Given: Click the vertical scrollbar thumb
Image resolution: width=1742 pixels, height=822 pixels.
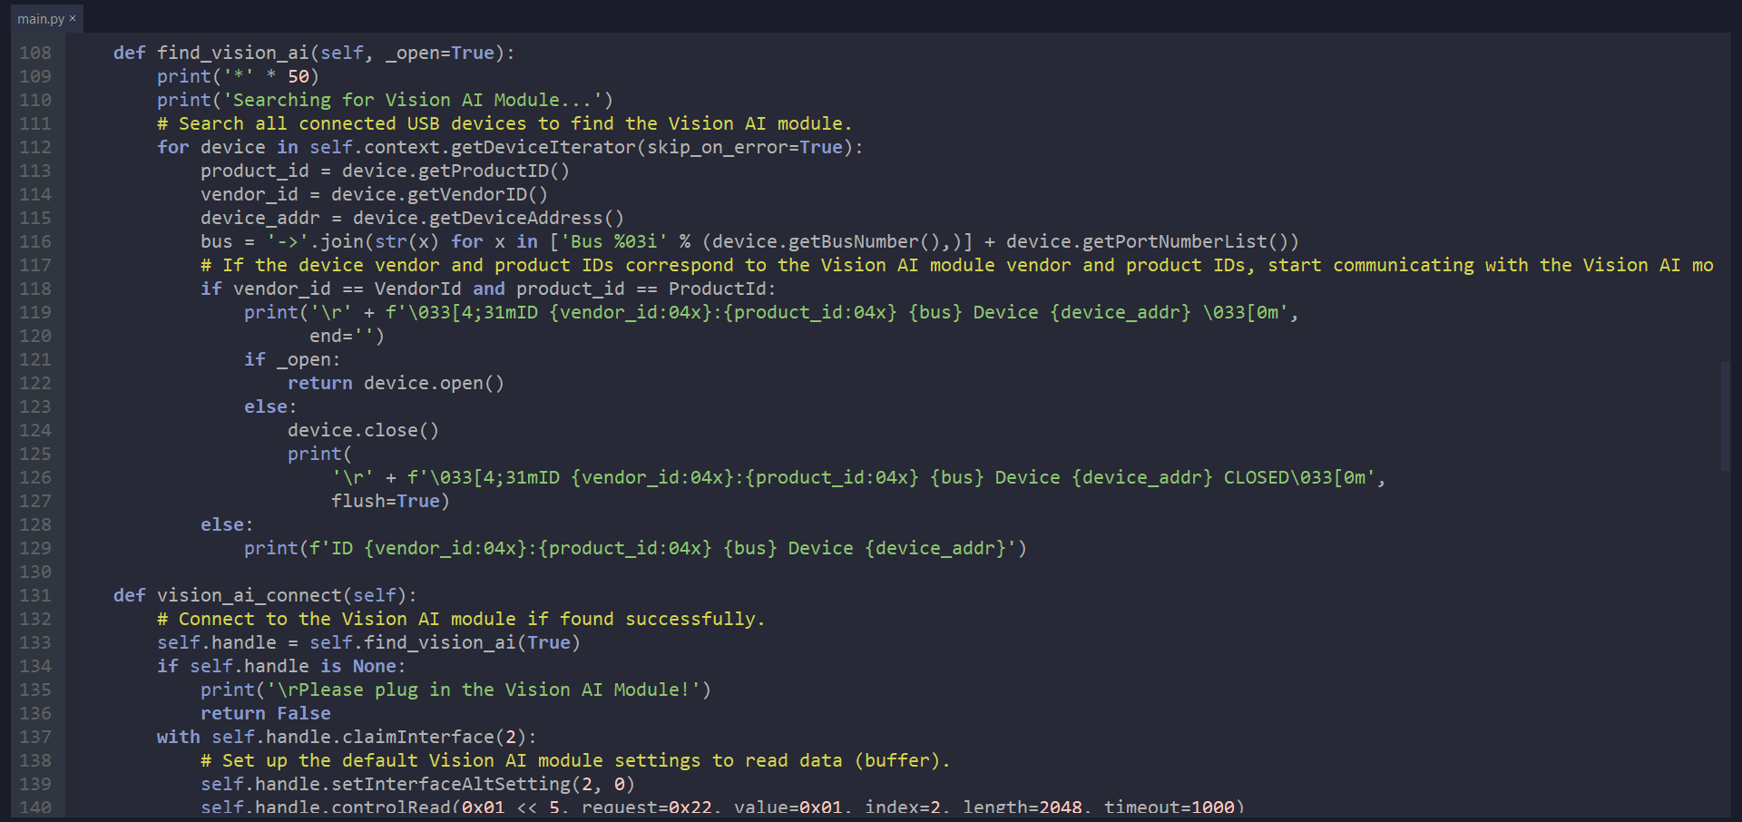Looking at the screenshot, I should (x=1725, y=416).
